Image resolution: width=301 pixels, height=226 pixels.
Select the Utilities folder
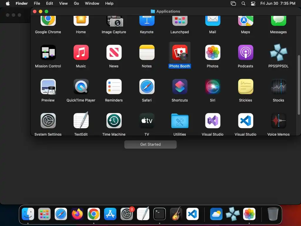(180, 121)
